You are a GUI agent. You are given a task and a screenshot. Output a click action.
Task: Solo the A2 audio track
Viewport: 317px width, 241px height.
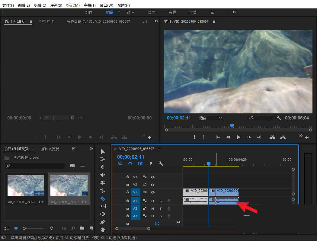[x=161, y=208]
